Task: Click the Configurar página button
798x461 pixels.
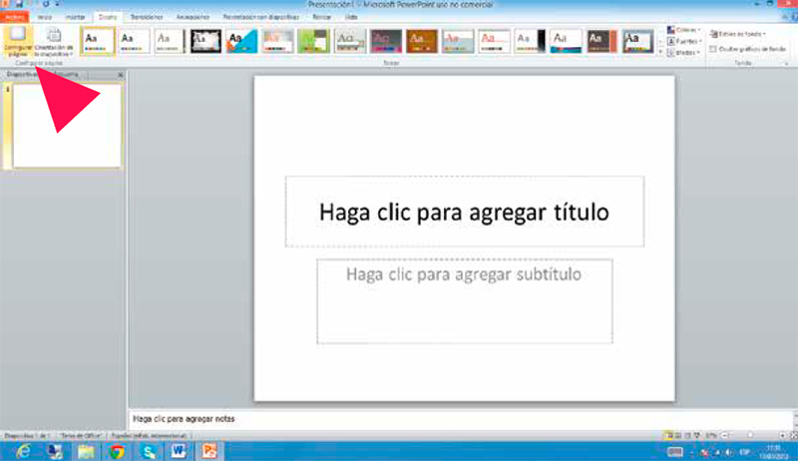Action: point(16,41)
